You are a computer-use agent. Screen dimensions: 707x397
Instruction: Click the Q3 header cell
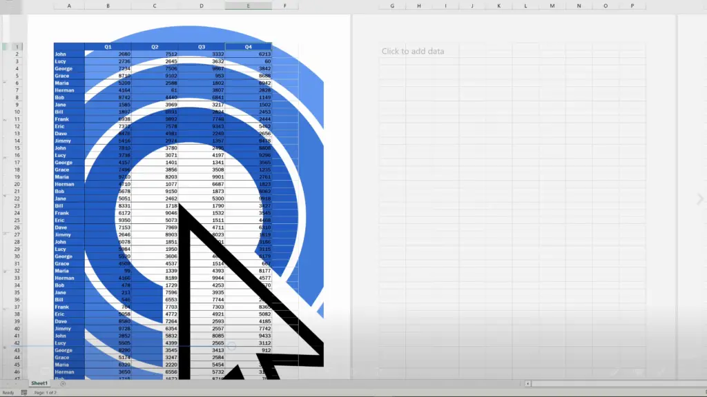coord(202,47)
